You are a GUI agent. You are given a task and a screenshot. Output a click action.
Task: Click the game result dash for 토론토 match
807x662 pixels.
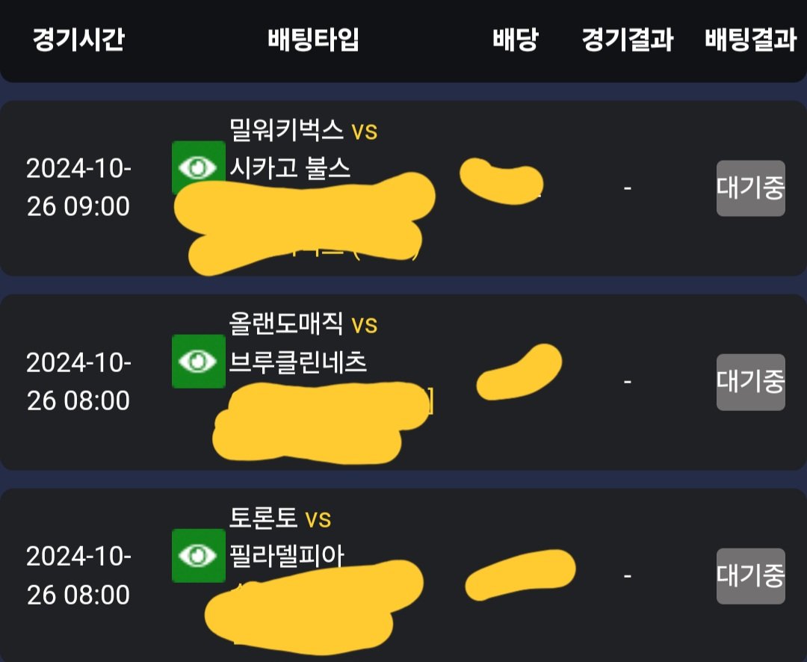[628, 576]
